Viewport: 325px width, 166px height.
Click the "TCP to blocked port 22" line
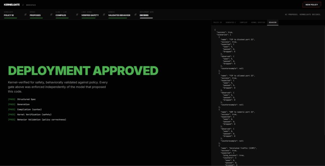238,39
